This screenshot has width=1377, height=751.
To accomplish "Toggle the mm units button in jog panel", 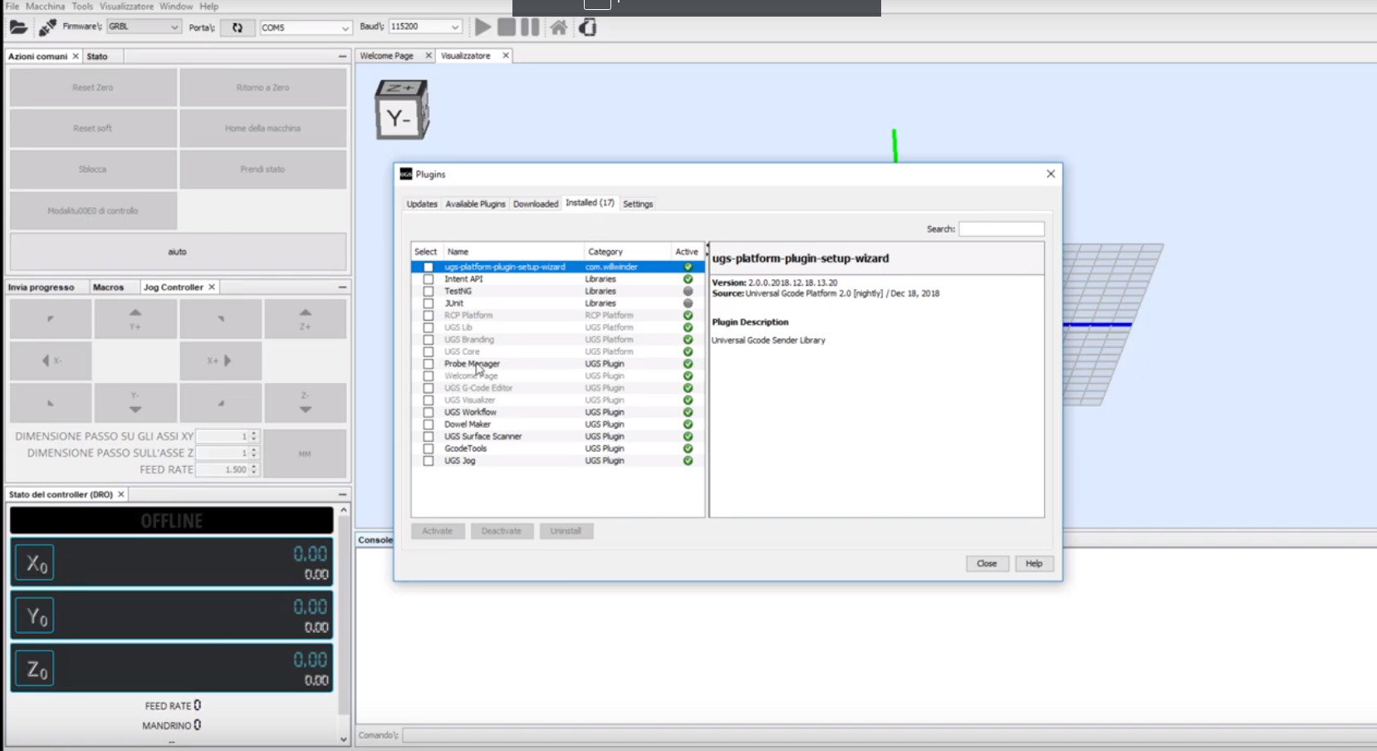I will click(x=305, y=454).
